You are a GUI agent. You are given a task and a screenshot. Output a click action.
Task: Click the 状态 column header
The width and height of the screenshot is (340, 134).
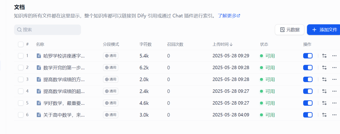[x=264, y=44]
